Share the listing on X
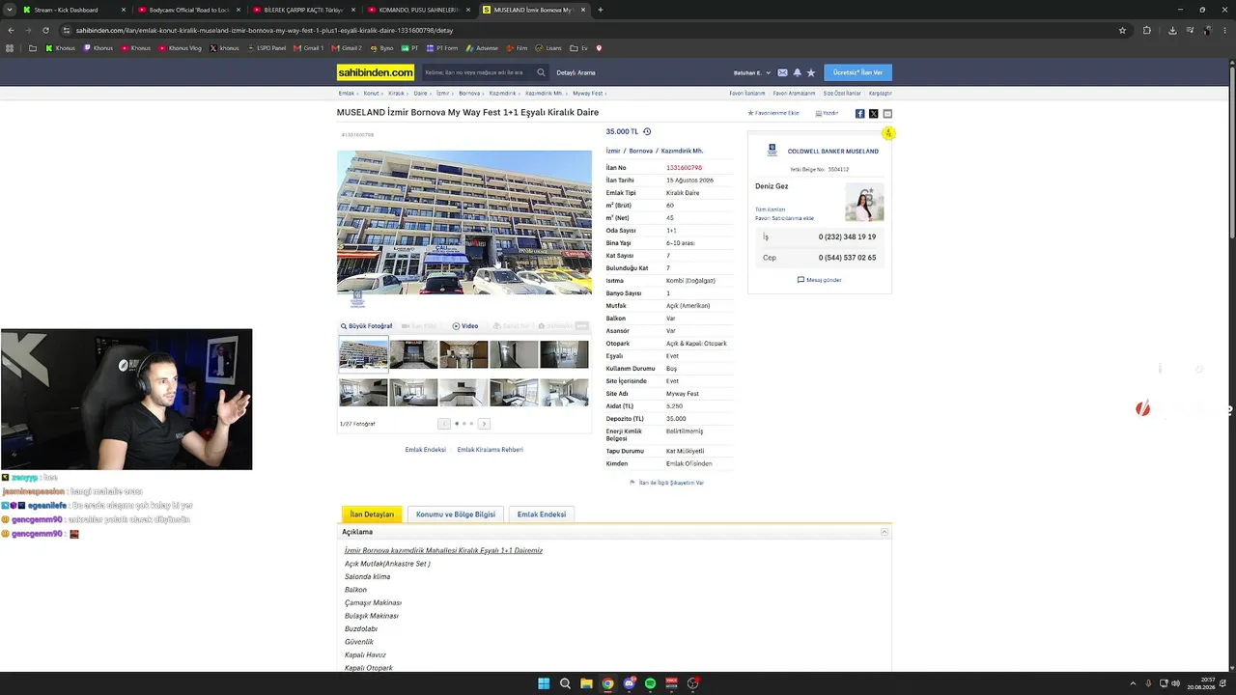The width and height of the screenshot is (1236, 695). coord(873,114)
